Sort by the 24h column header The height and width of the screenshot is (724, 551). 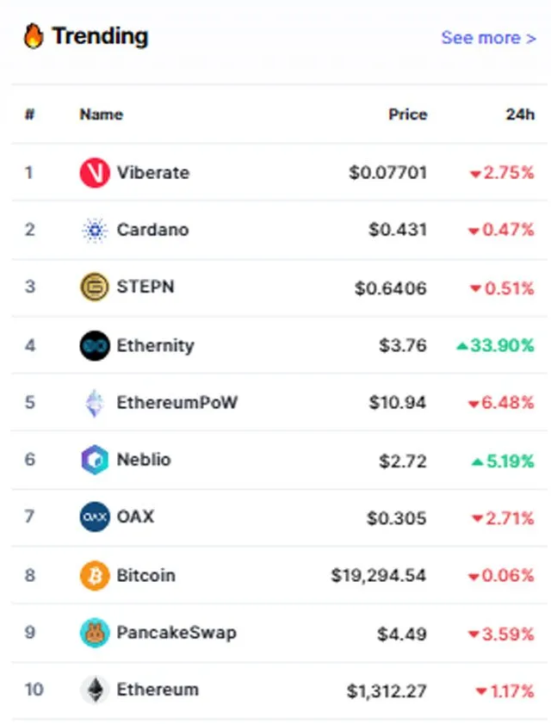pos(520,114)
